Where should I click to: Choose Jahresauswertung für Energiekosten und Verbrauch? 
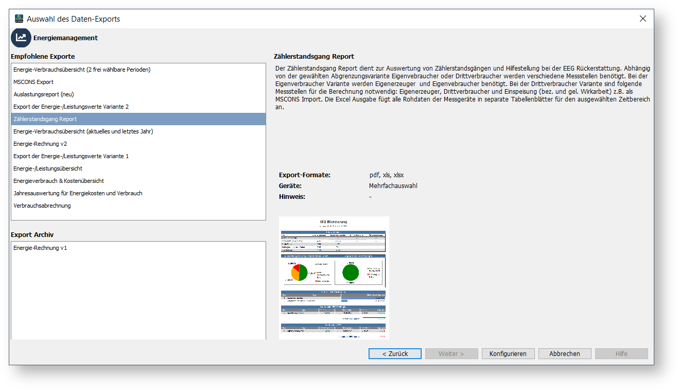[78, 193]
